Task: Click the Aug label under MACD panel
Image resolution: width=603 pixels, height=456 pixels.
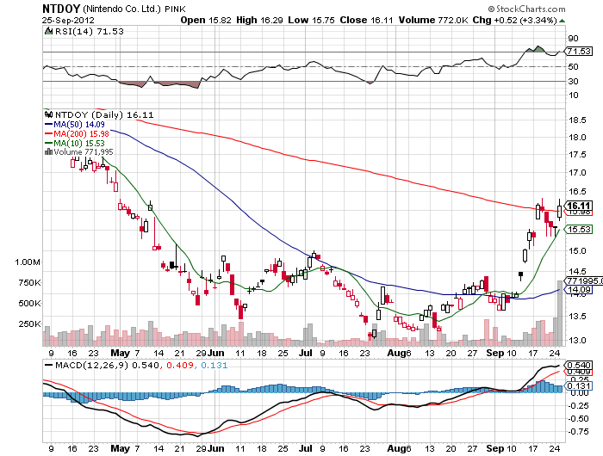Action: (x=396, y=448)
